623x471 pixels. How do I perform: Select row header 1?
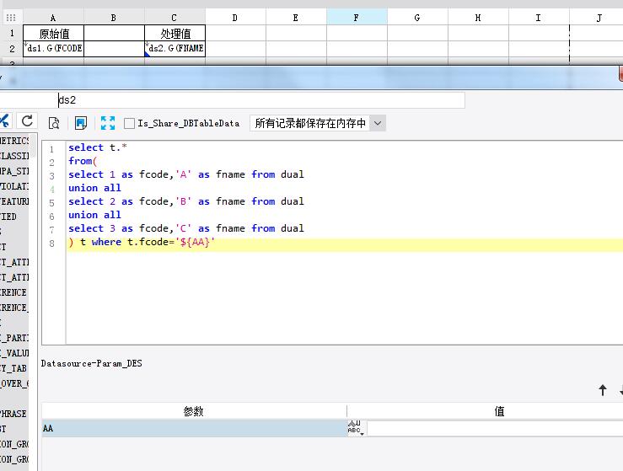(12, 33)
